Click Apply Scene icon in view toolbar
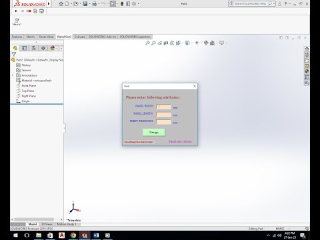The width and height of the screenshot is (320, 240). coord(213,43)
